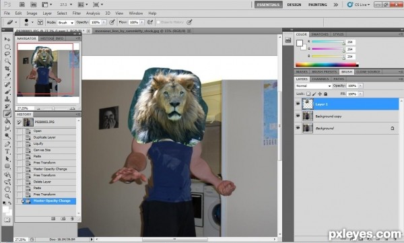Create new snapshot in History panel
Screen dimensions: 404x243
point(63,219)
